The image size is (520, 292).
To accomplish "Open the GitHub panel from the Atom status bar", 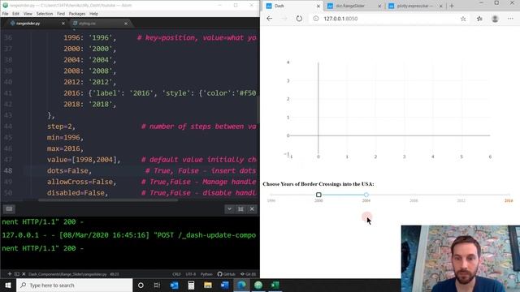I will pyautogui.click(x=226, y=274).
